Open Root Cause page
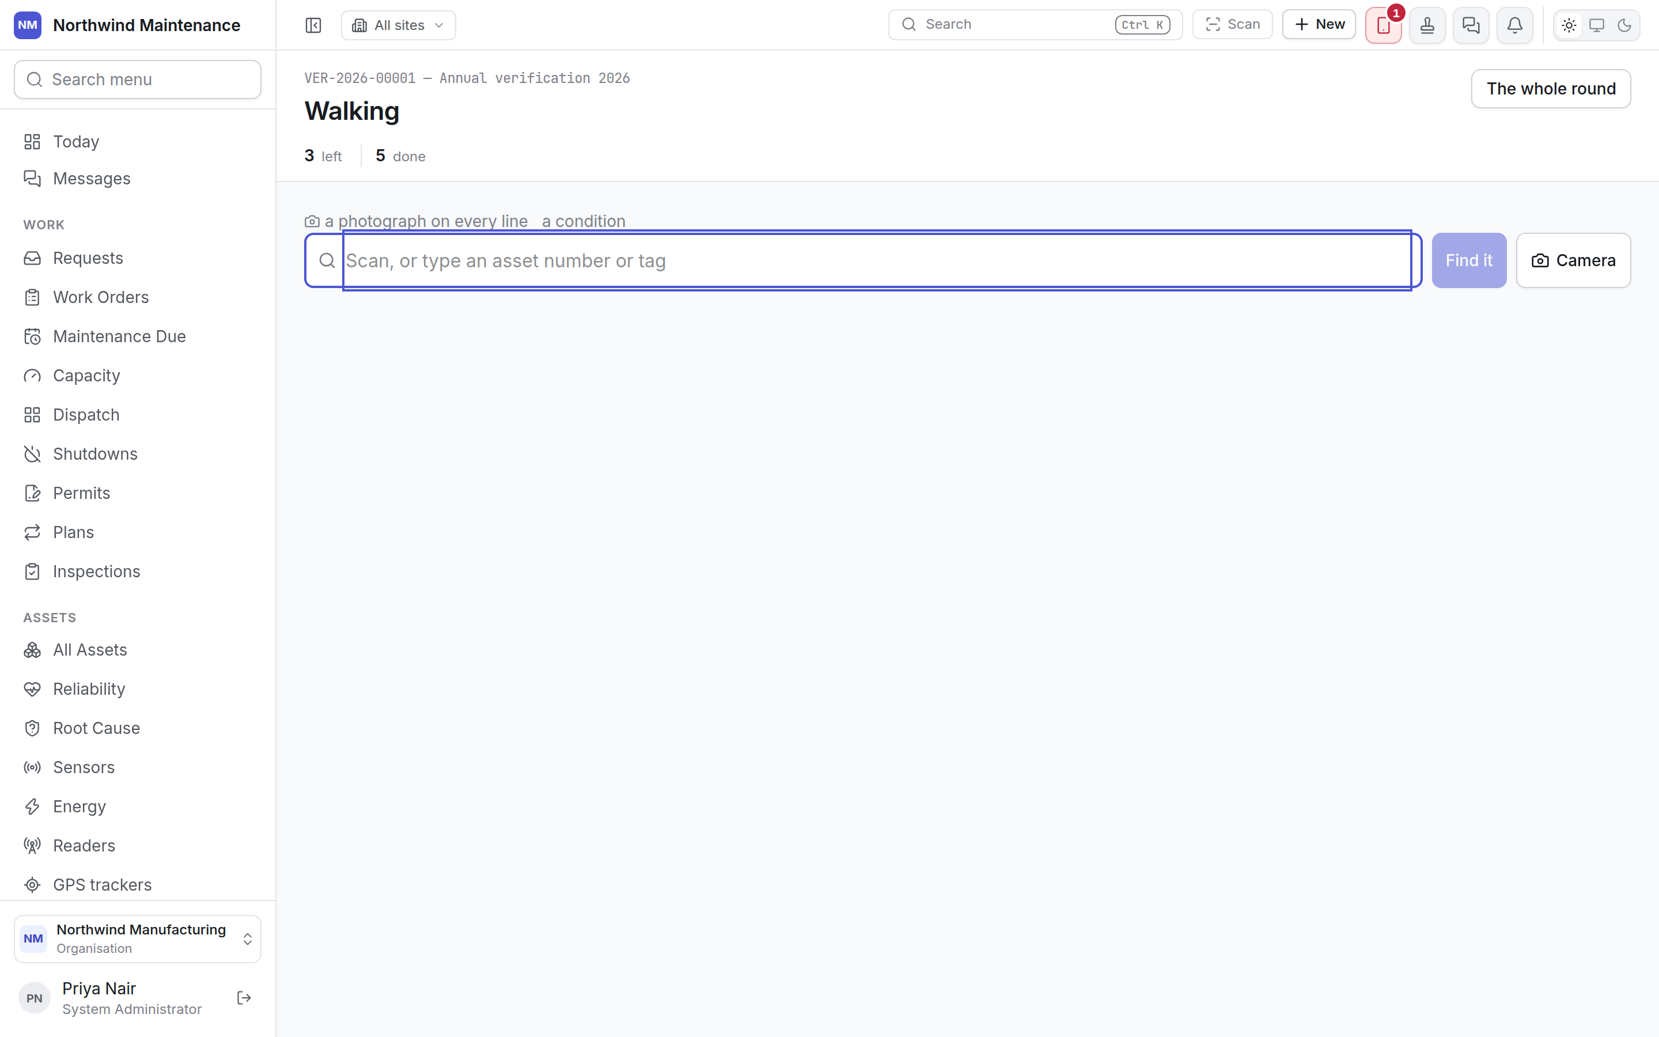This screenshot has height=1037, width=1659. coord(138,728)
